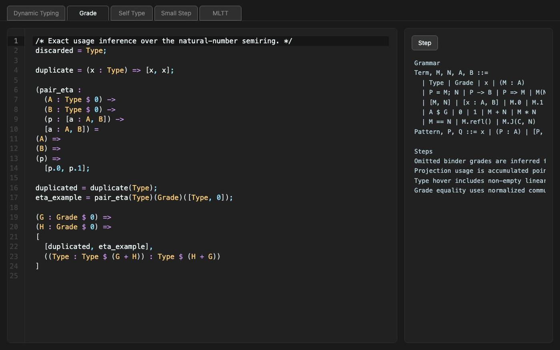The height and width of the screenshot is (350, 560).
Task: Click the Step button
Action: click(x=425, y=43)
